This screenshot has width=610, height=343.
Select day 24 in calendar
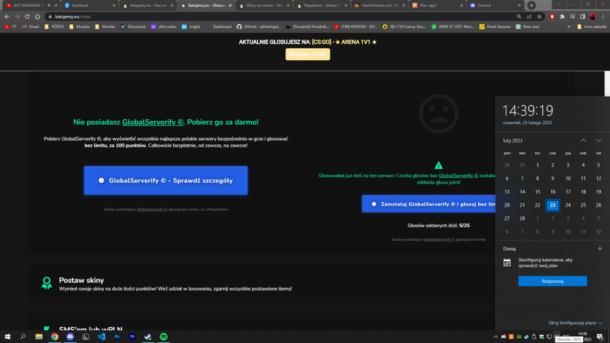coord(568,205)
